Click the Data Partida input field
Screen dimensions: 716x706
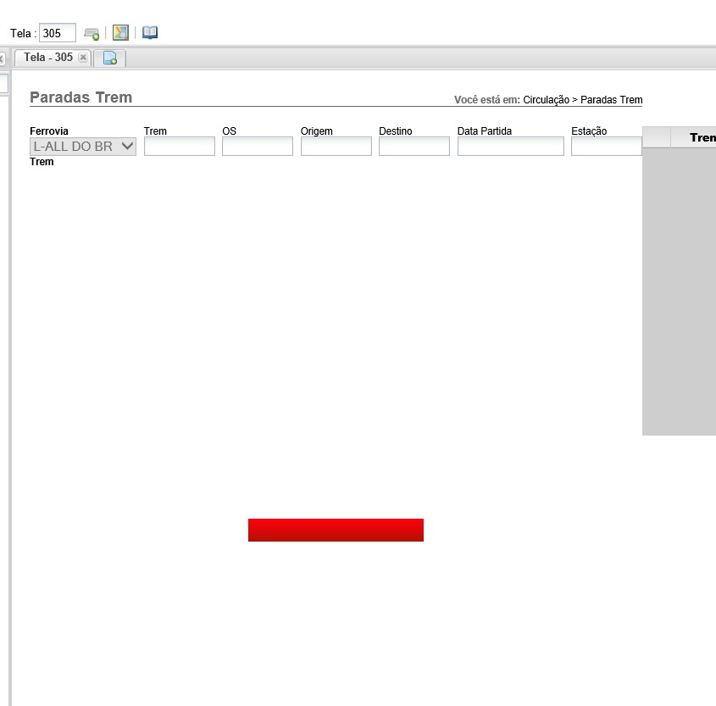pos(510,147)
